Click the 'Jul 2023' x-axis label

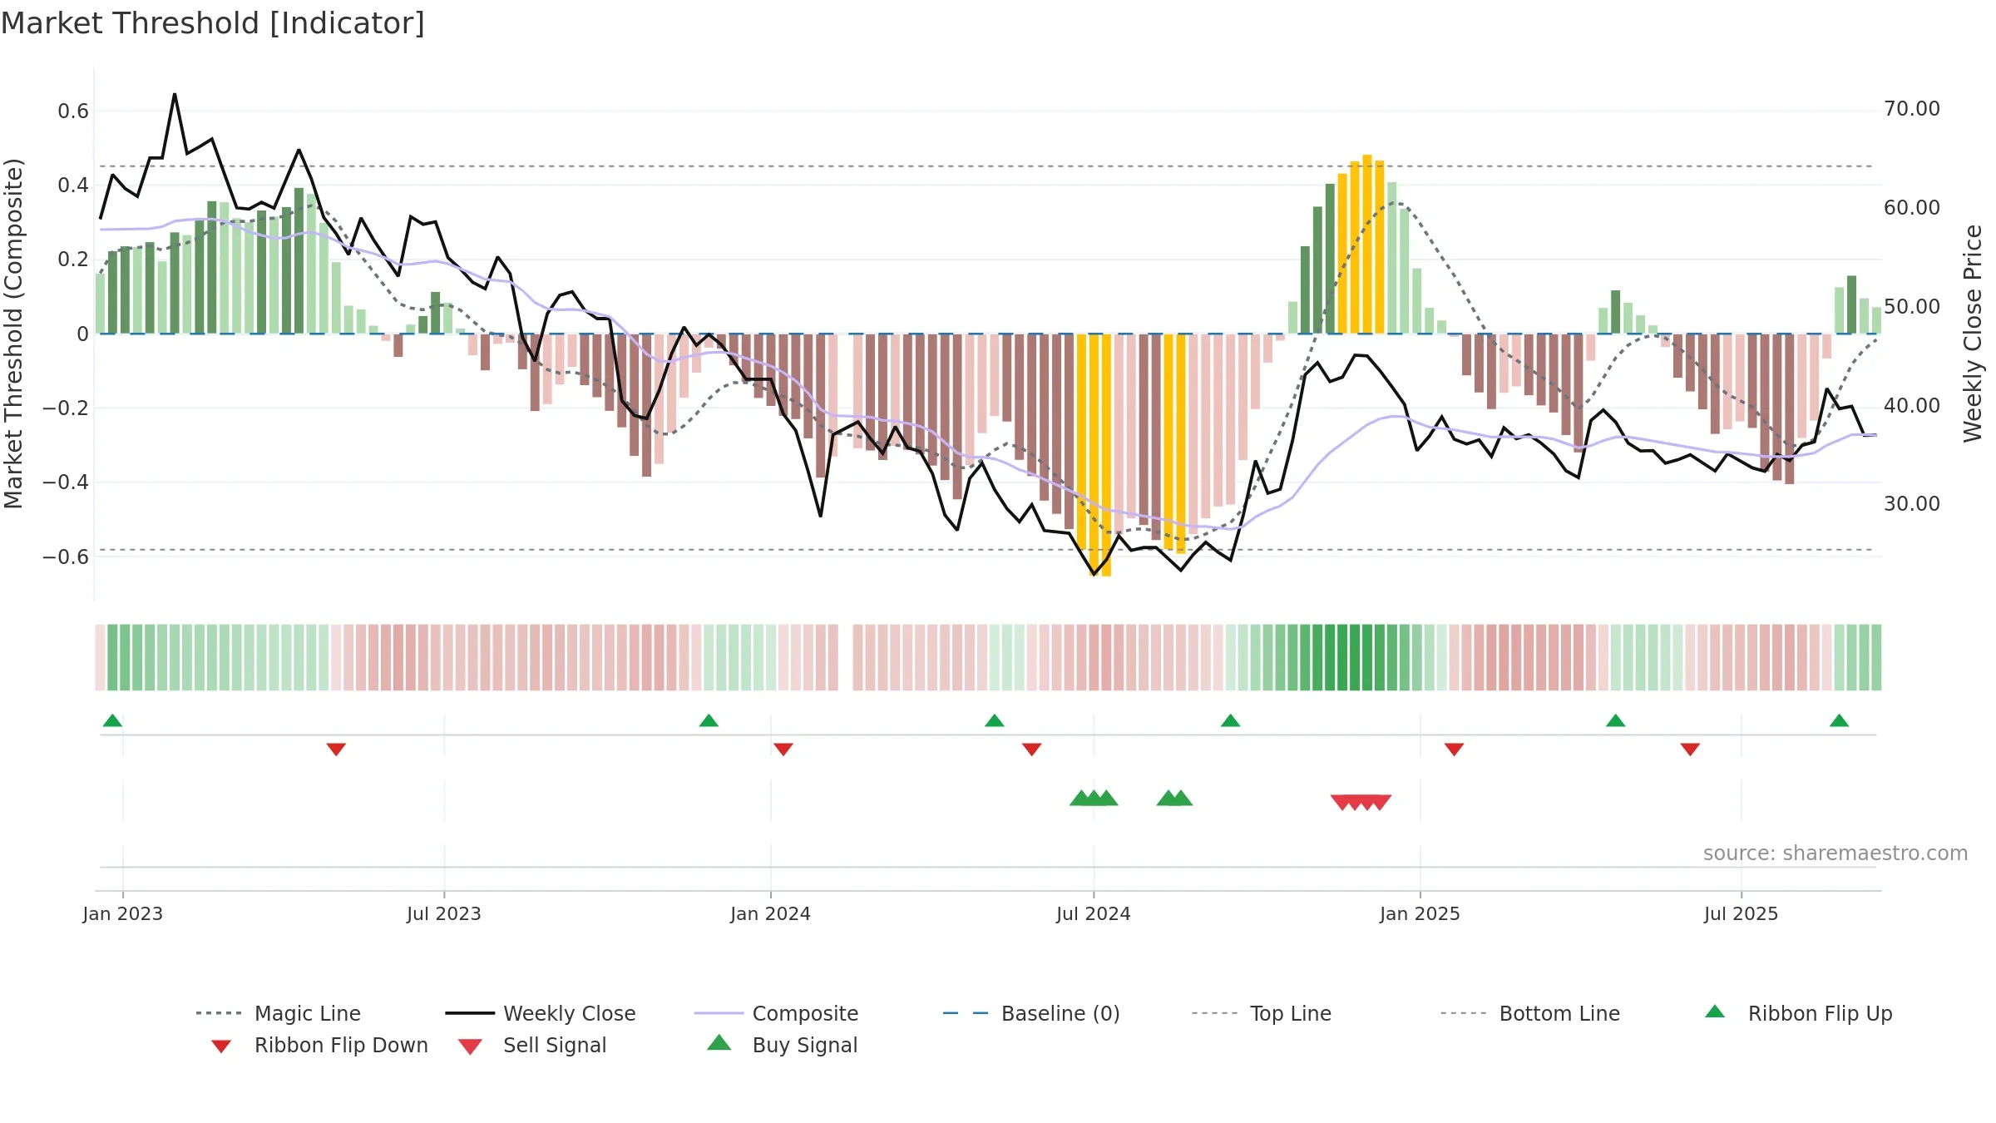click(444, 913)
